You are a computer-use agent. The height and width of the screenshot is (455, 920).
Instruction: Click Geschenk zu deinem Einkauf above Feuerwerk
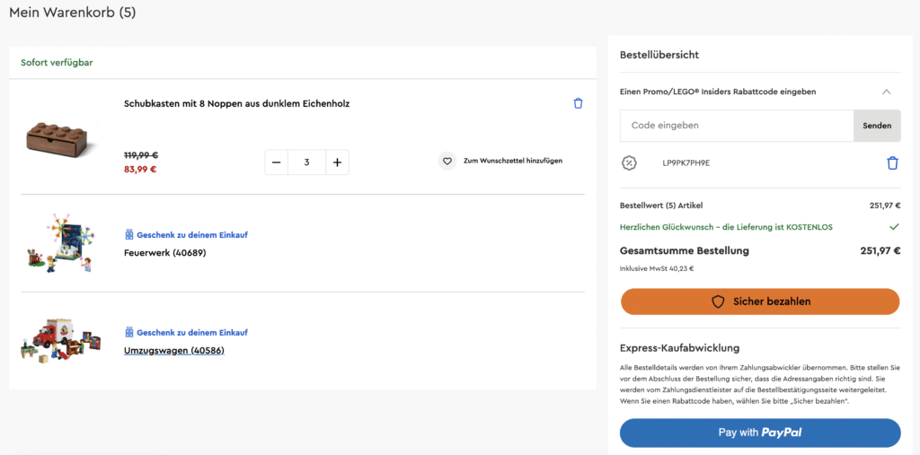[192, 234]
